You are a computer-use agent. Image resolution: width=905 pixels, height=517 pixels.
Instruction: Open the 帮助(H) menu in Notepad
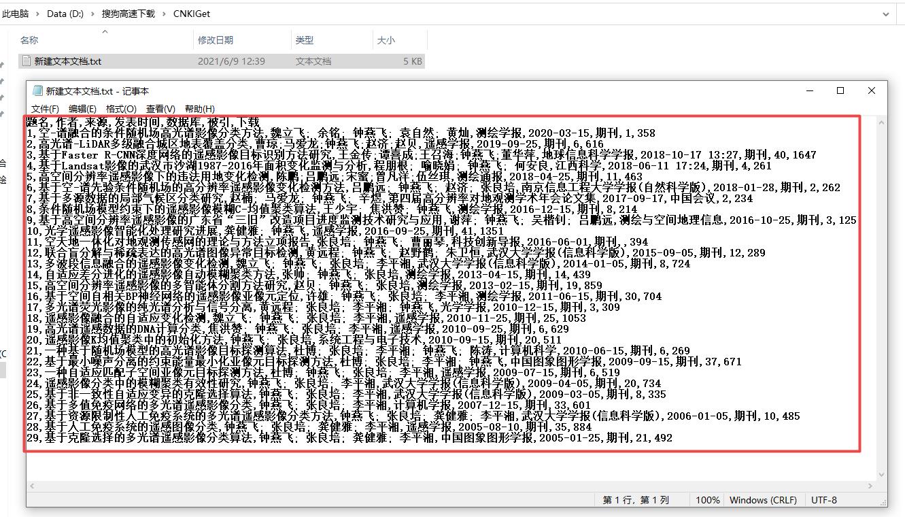point(200,109)
